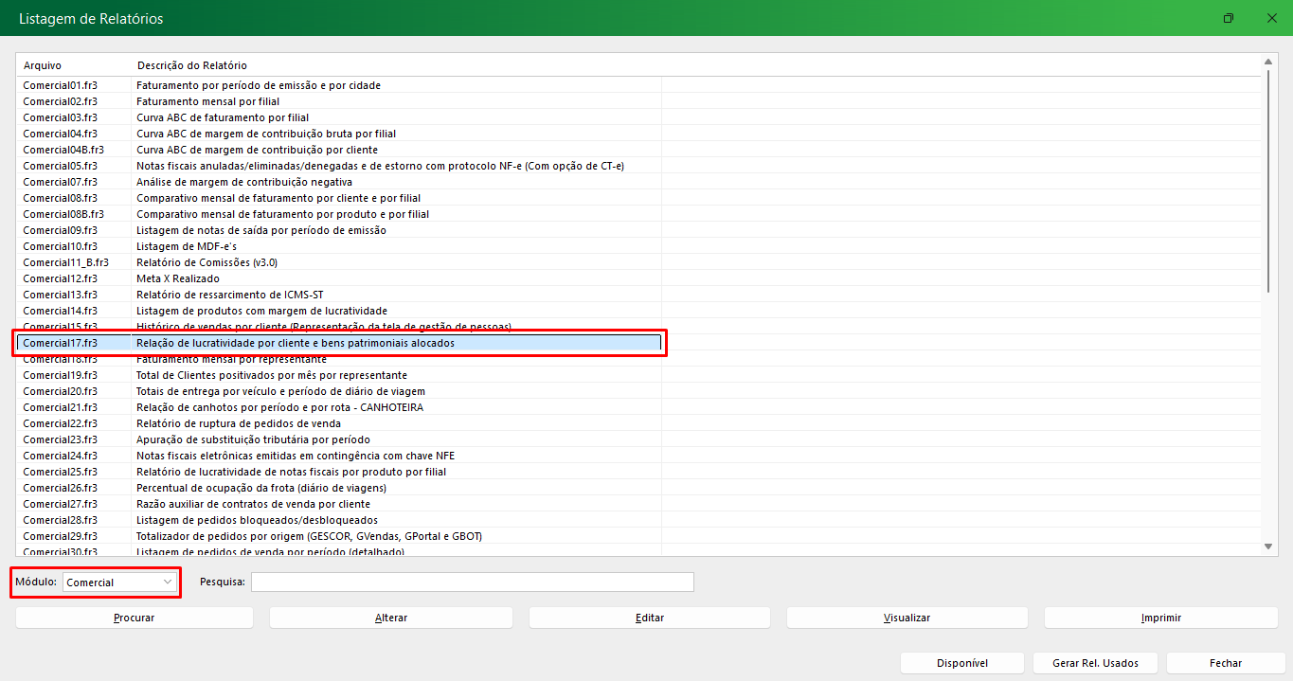Select the Comercial01.fr3 report row
Viewport: 1293px width, 681px height.
[x=61, y=85]
